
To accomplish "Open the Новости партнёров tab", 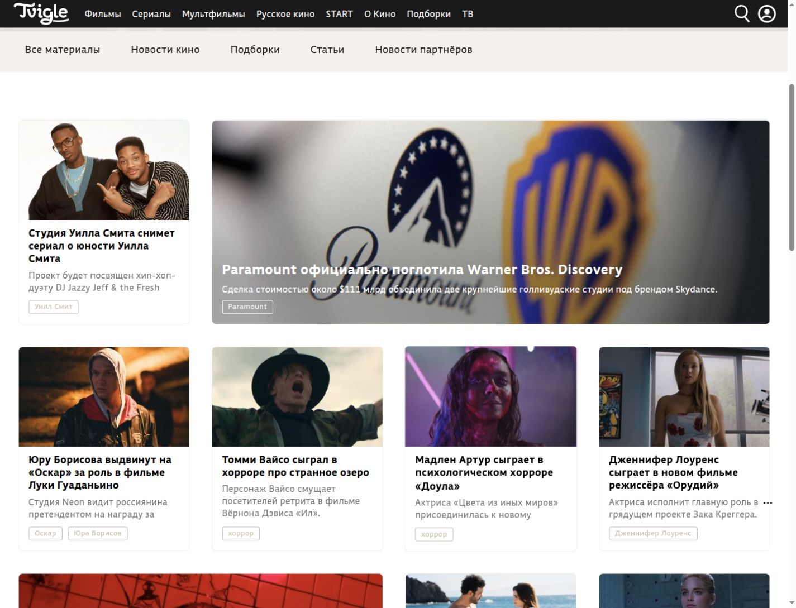I will tap(423, 50).
